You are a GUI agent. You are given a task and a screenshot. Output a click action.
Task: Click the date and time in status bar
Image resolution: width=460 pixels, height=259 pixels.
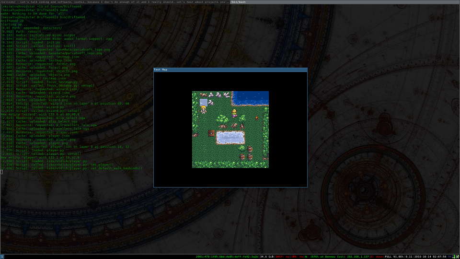point(430,257)
